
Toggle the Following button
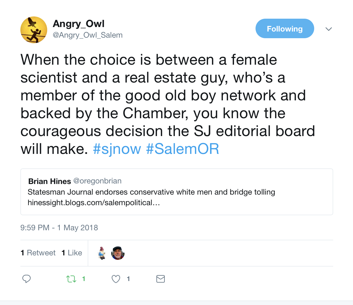285,28
